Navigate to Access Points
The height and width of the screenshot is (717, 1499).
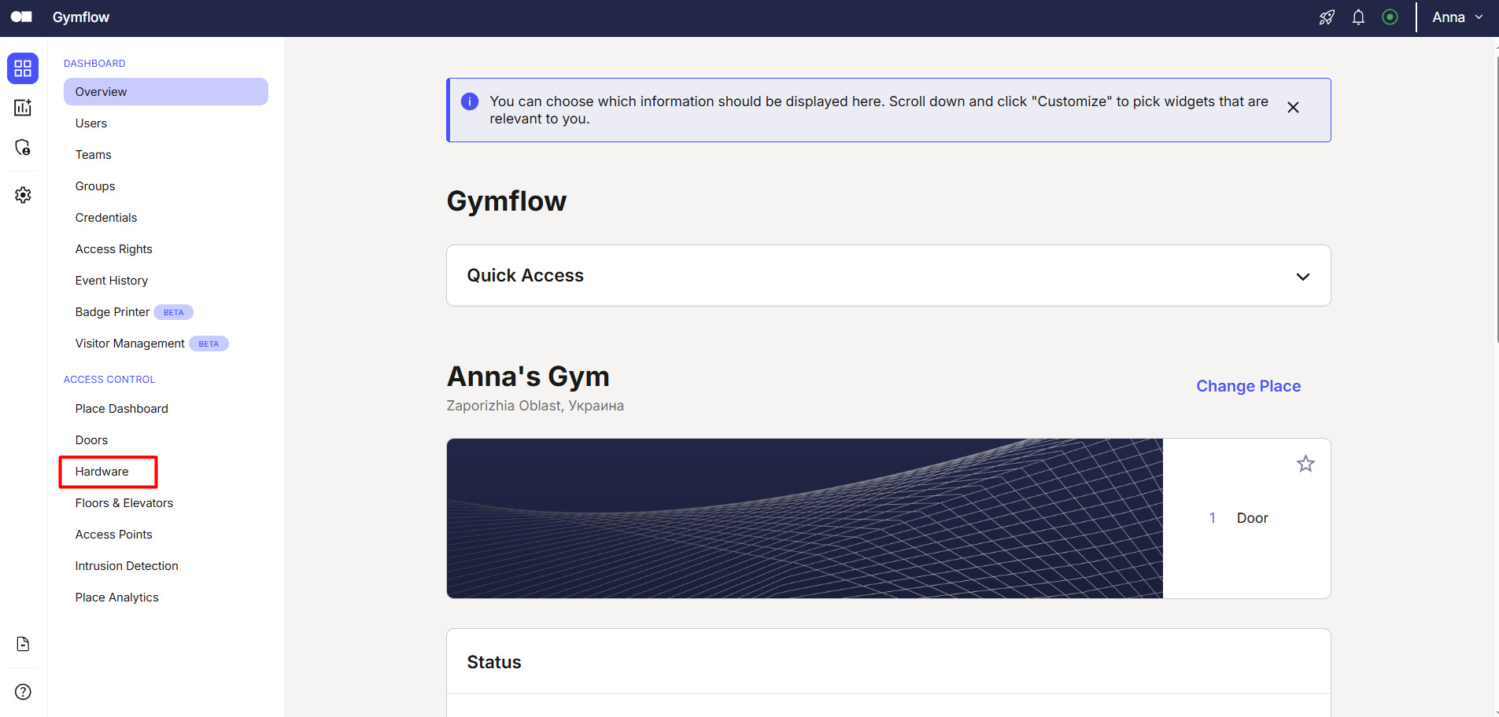114,535
